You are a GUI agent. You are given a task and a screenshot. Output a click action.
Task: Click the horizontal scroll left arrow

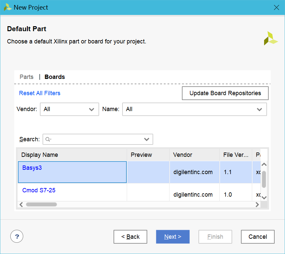[x=21, y=205]
